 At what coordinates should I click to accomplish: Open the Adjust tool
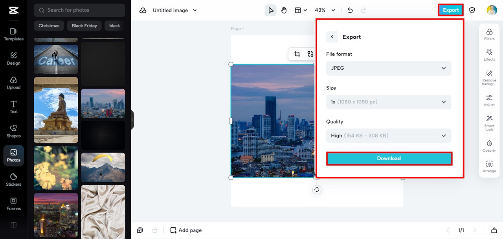point(489,100)
